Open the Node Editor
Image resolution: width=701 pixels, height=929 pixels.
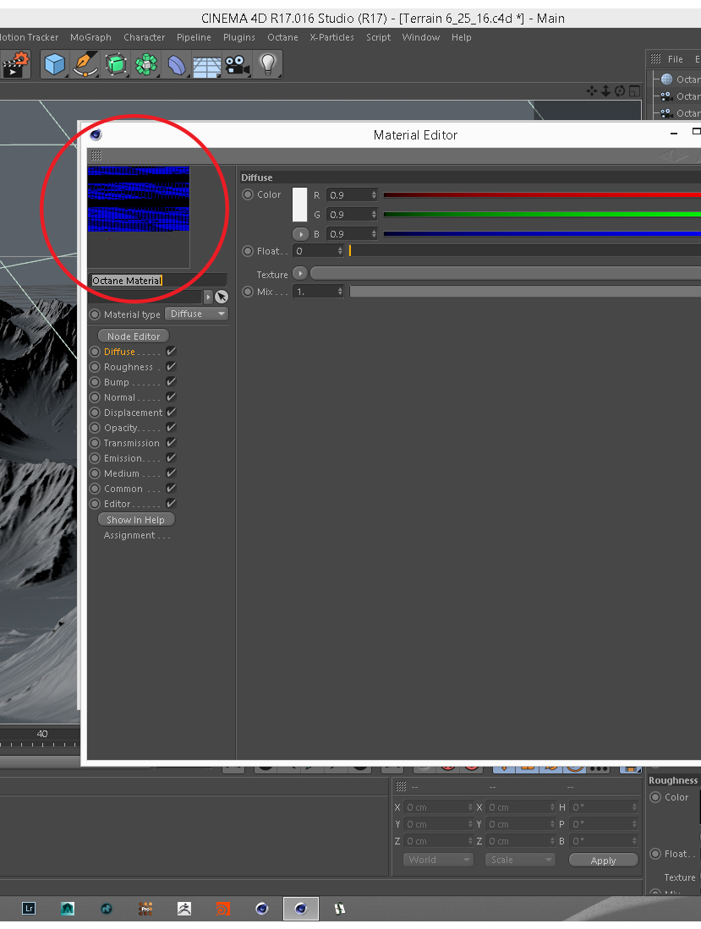(134, 336)
